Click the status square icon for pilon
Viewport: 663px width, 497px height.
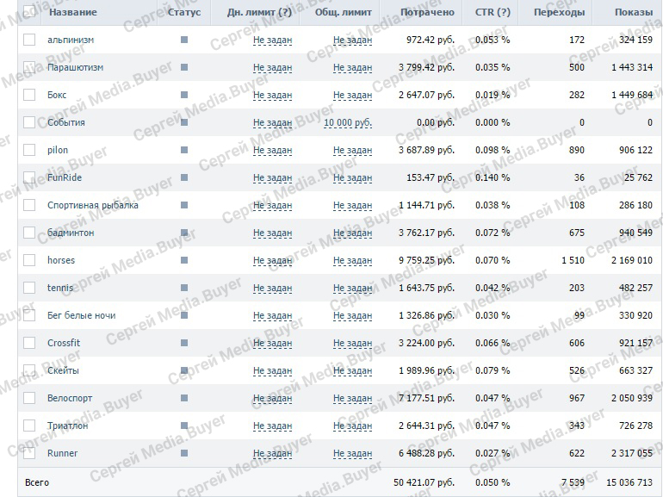pos(184,150)
